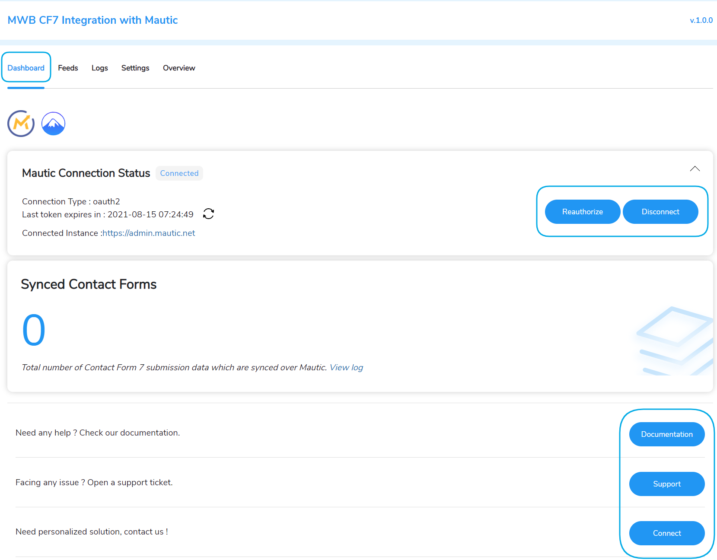This screenshot has height=560, width=717.
Task: Click the 'Facing any issue ?' support text
Action: pos(94,482)
